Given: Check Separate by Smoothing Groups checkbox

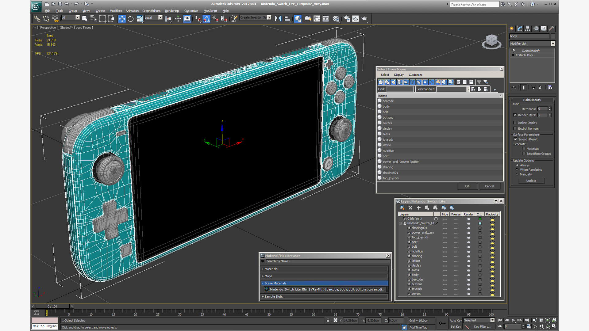Looking at the screenshot, I should tap(524, 154).
